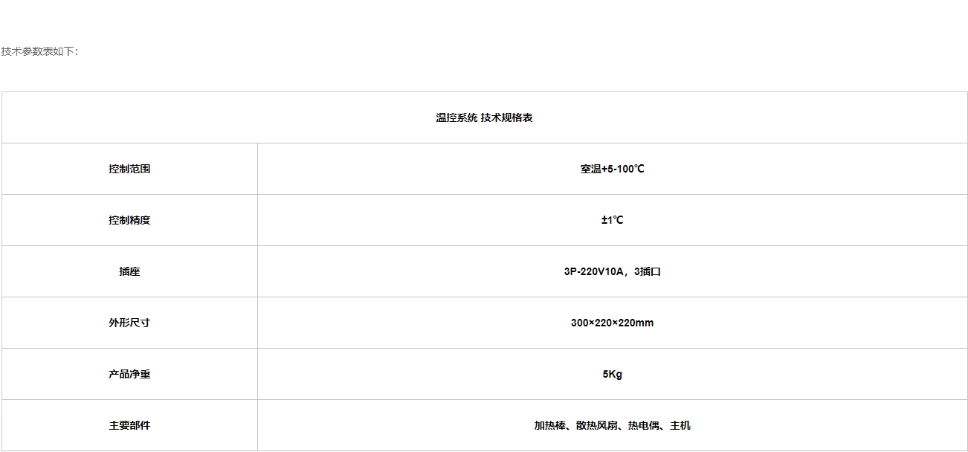968x452 pixels.
Task: Click the 3插口 text in the socket row
Action: (648, 271)
